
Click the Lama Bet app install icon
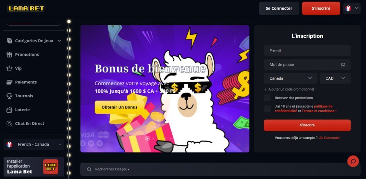coord(51,167)
